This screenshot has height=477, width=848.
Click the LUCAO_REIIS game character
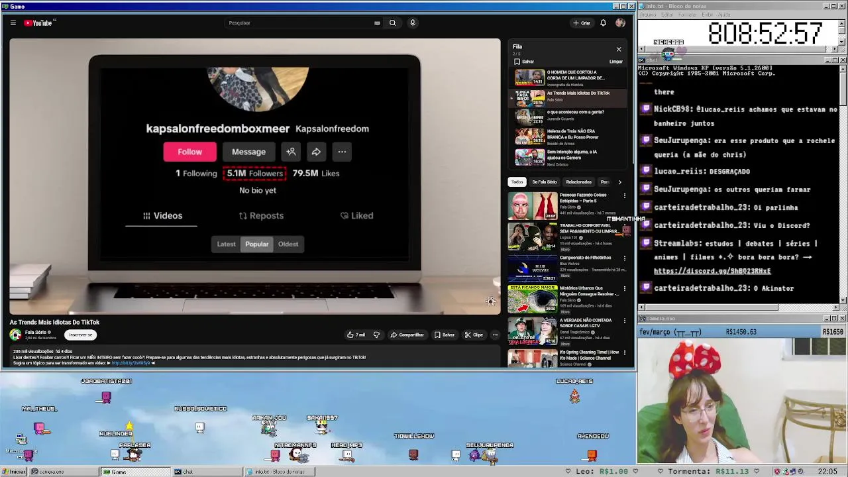coord(574,396)
